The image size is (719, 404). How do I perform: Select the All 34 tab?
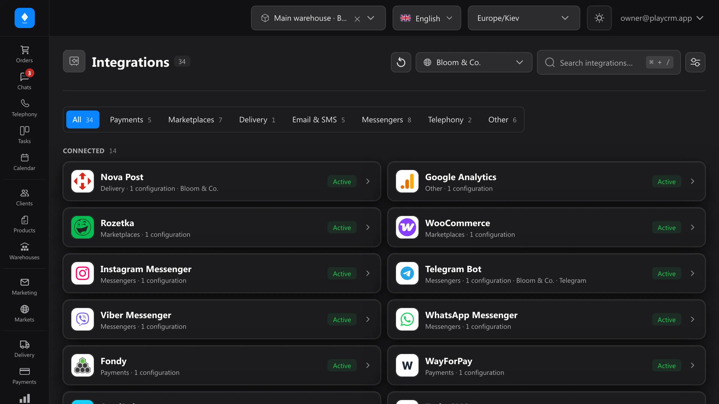[x=83, y=120]
